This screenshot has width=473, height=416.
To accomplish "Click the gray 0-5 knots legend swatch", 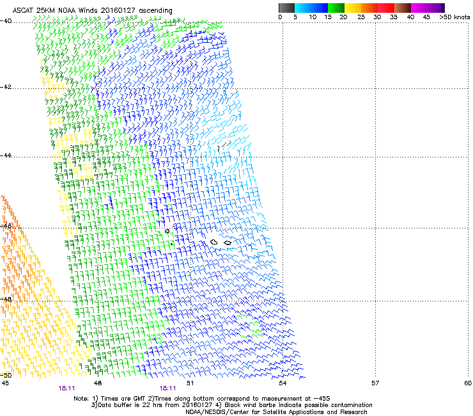I will tap(286, 8).
